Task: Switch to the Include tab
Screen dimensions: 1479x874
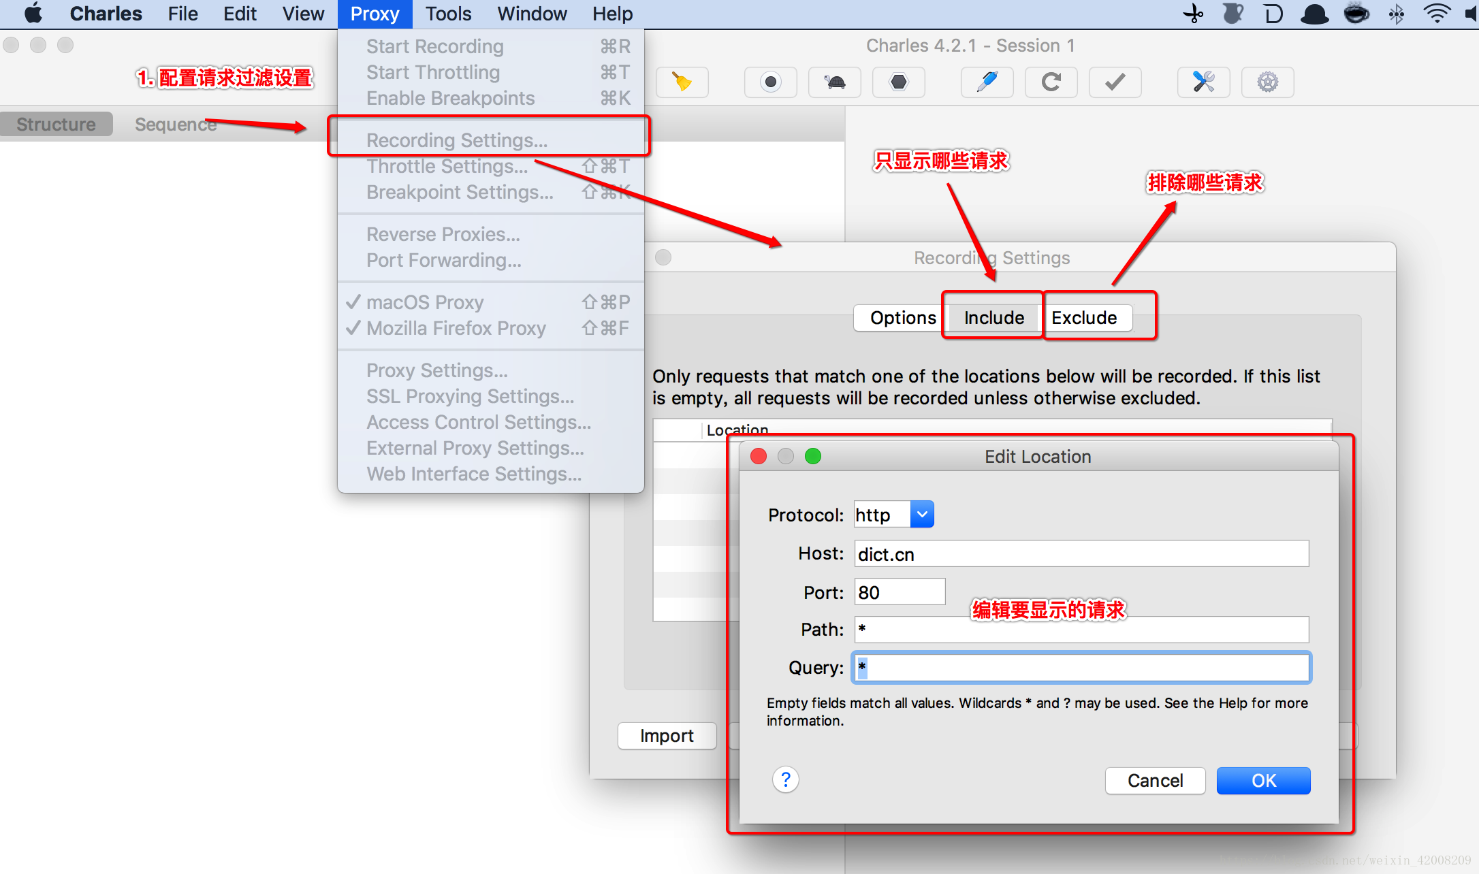Action: [993, 317]
